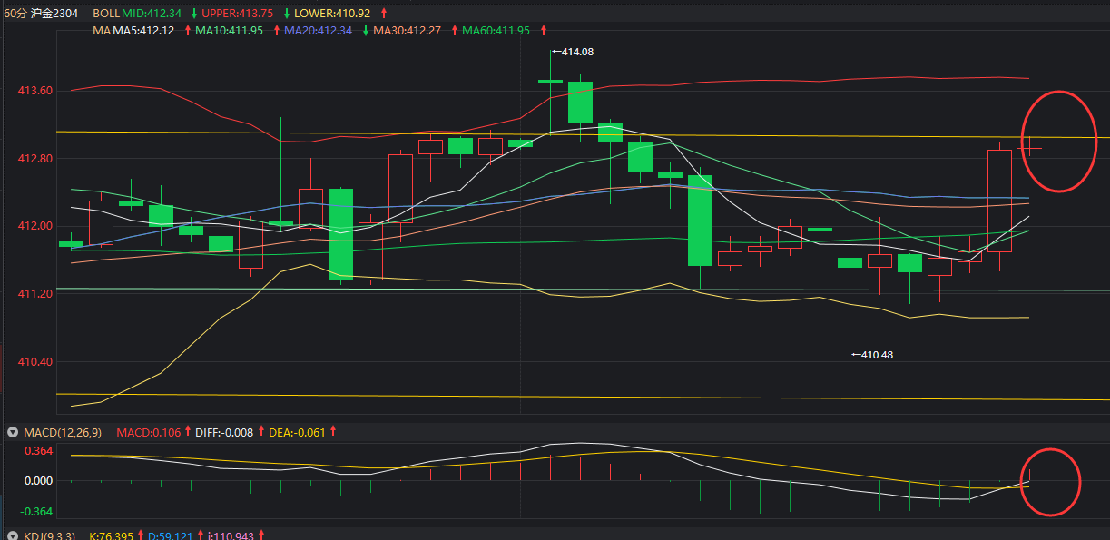Select the 410.48 low price marker
The image size is (1110, 540).
click(x=876, y=355)
